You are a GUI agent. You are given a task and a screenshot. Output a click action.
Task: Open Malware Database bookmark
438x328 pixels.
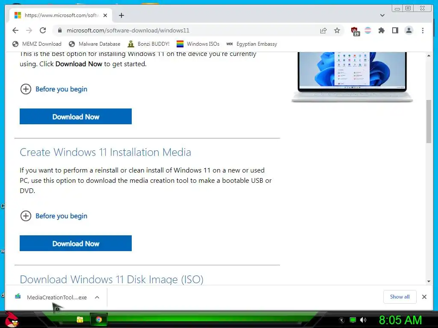[95, 44]
